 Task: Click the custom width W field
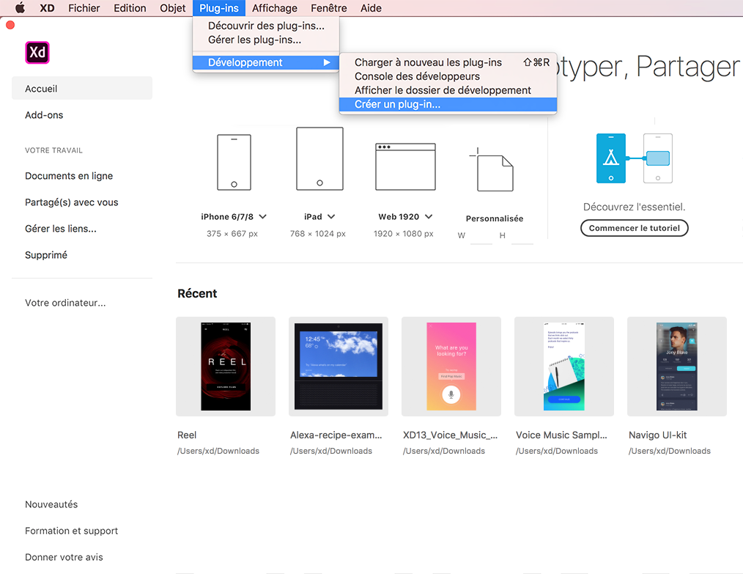[481, 236]
